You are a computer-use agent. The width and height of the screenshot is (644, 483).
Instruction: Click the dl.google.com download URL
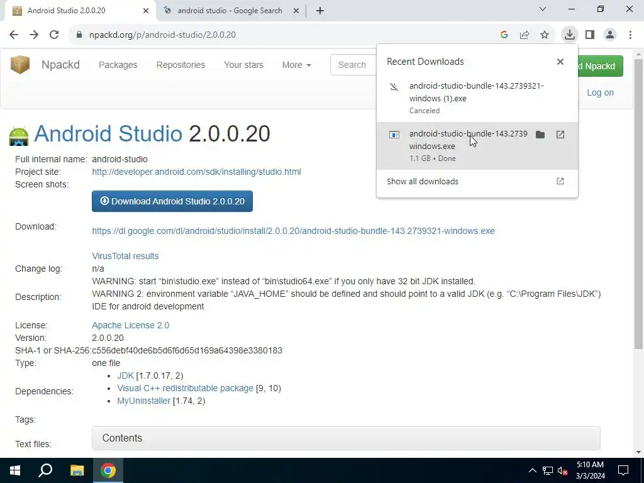coord(293,231)
